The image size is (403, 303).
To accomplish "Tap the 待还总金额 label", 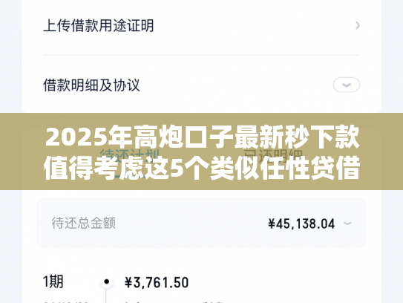I will [x=84, y=223].
